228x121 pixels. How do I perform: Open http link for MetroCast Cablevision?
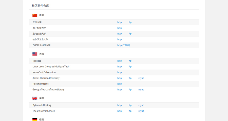coord(120,72)
